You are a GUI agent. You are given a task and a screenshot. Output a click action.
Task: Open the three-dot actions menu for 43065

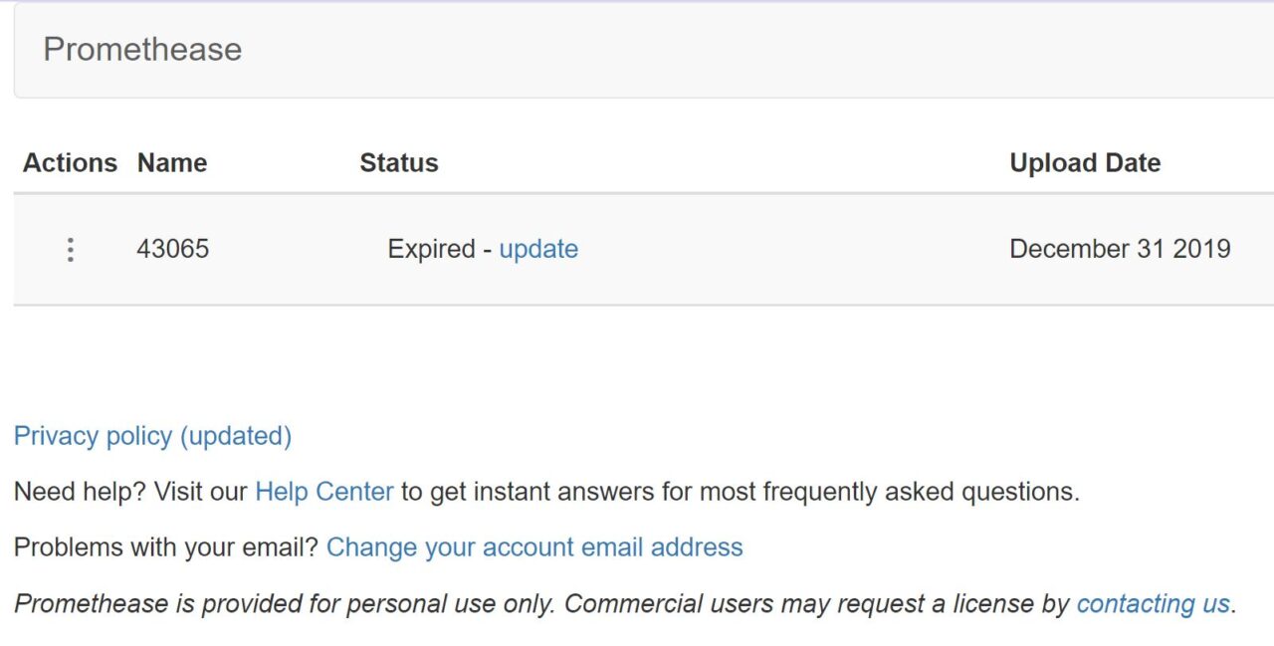click(70, 249)
